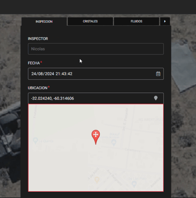Click the location pin icon in the UBICACION field
The image size is (196, 198).
156,98
